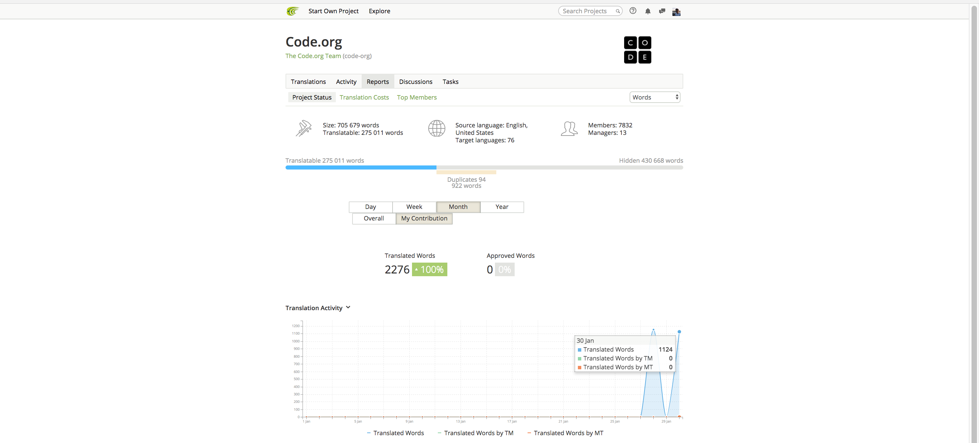Screen dimensions: 979x443
Task: Click 'Members: 7832' text
Action: click(x=610, y=125)
